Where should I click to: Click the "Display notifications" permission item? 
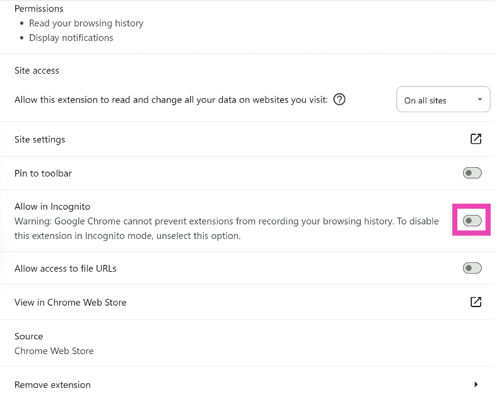click(x=71, y=38)
